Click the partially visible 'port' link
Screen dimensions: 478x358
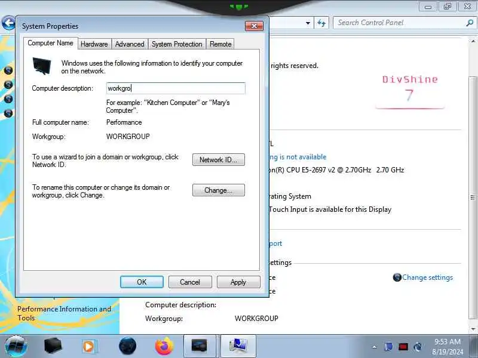275,243
